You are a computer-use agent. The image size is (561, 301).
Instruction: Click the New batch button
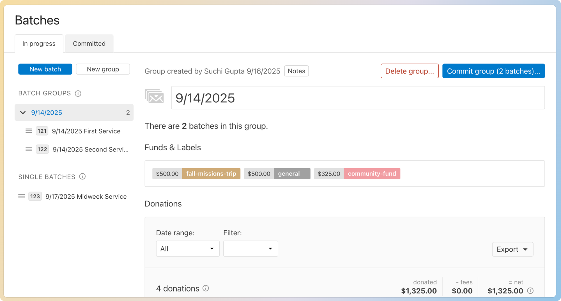[x=45, y=69]
